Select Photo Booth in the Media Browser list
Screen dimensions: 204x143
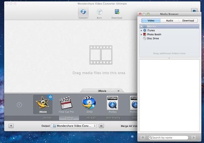tap(169, 34)
